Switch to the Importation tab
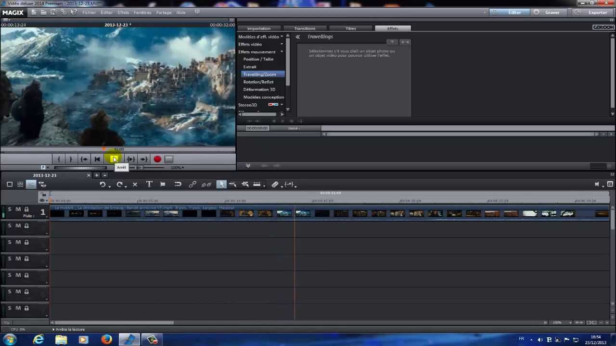Image resolution: width=616 pixels, height=346 pixels. point(258,28)
